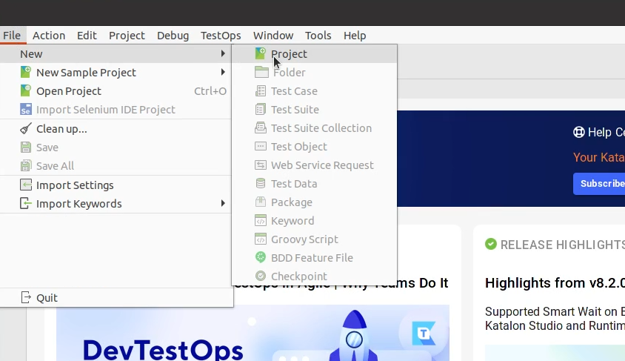Click the Test Data database icon
Viewport: 625px width, 361px height.
click(x=261, y=184)
